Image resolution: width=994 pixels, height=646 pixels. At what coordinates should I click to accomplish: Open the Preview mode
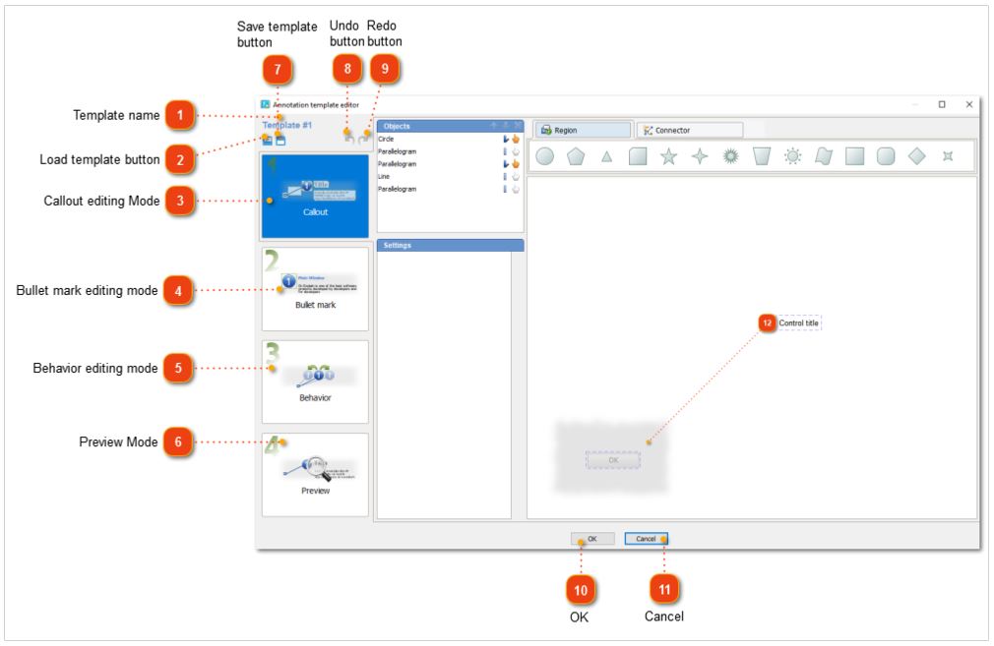tap(315, 475)
